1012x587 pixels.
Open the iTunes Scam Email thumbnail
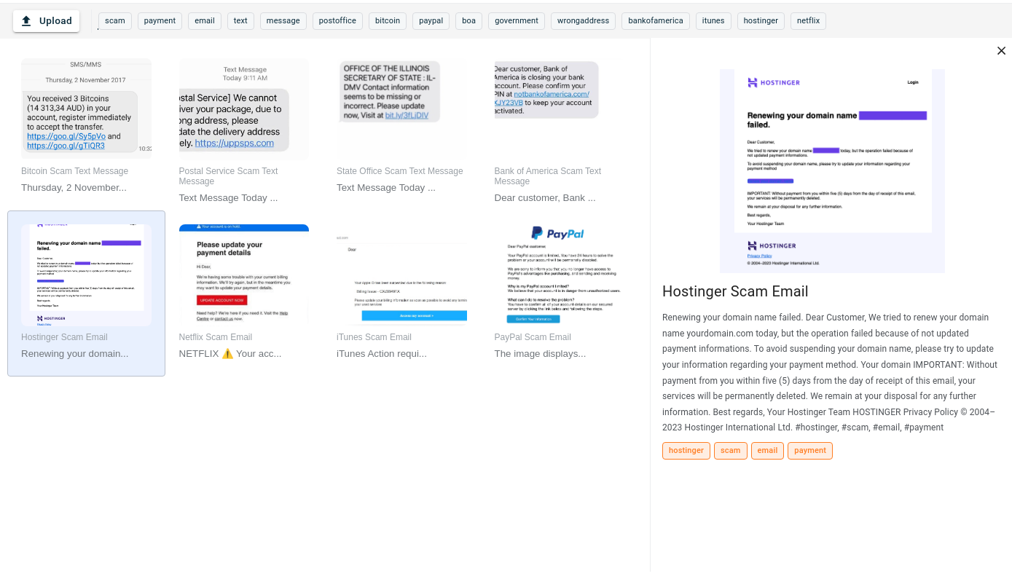pyautogui.click(x=401, y=275)
